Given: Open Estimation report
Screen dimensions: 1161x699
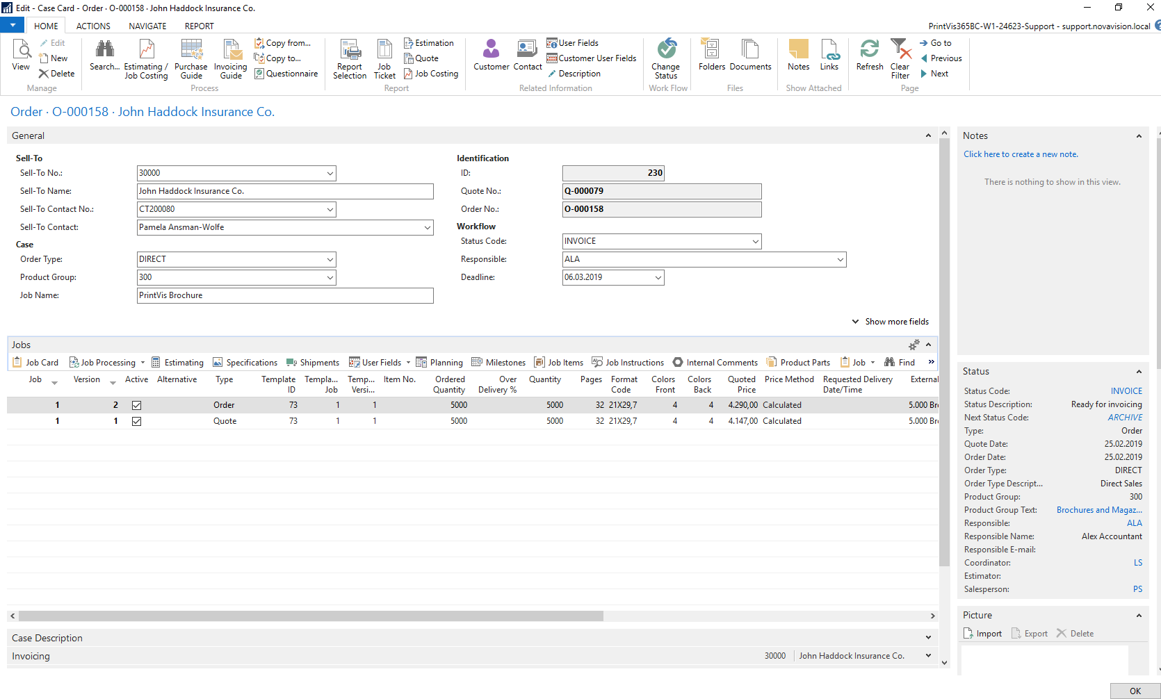Looking at the screenshot, I should coord(428,43).
